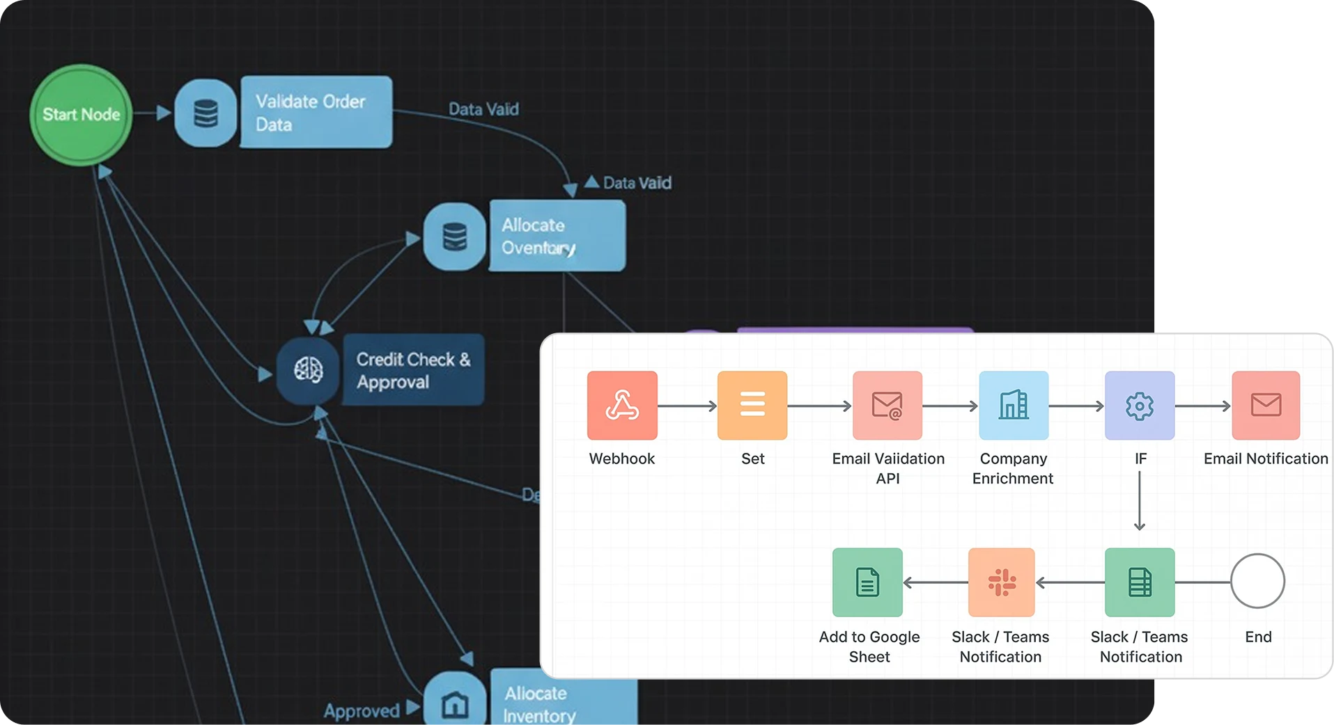Click the Webhook node icon

click(x=621, y=405)
